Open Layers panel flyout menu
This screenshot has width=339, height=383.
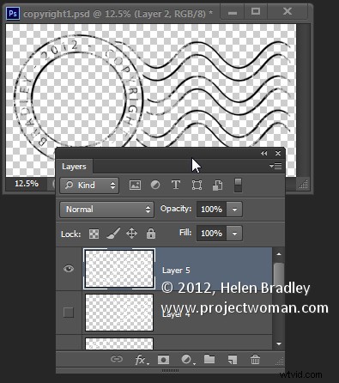tap(275, 166)
